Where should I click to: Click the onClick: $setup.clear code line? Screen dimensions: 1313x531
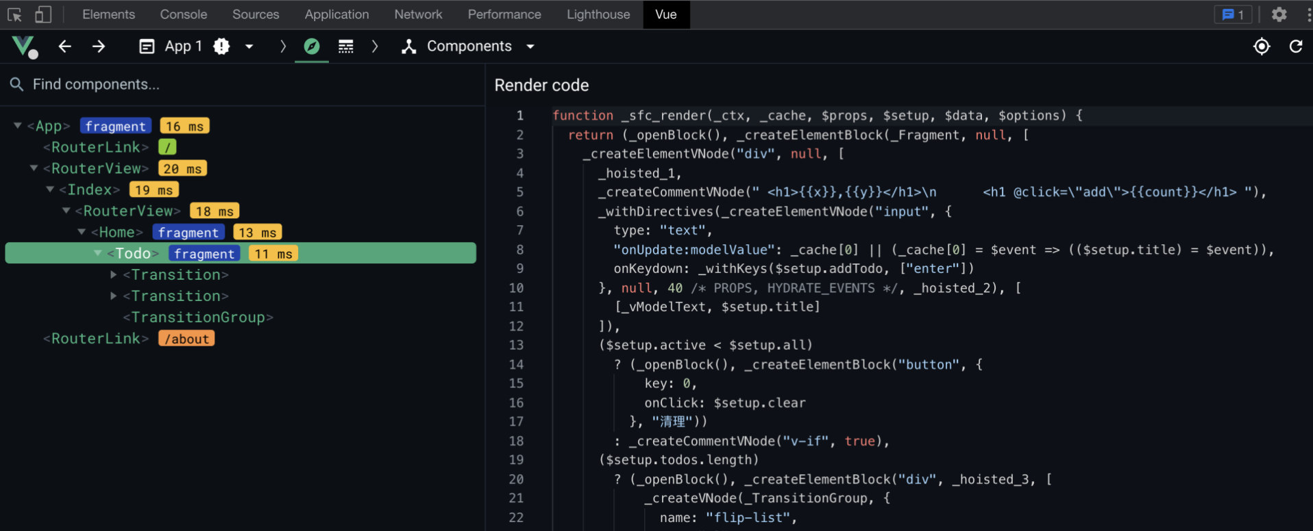click(x=725, y=402)
